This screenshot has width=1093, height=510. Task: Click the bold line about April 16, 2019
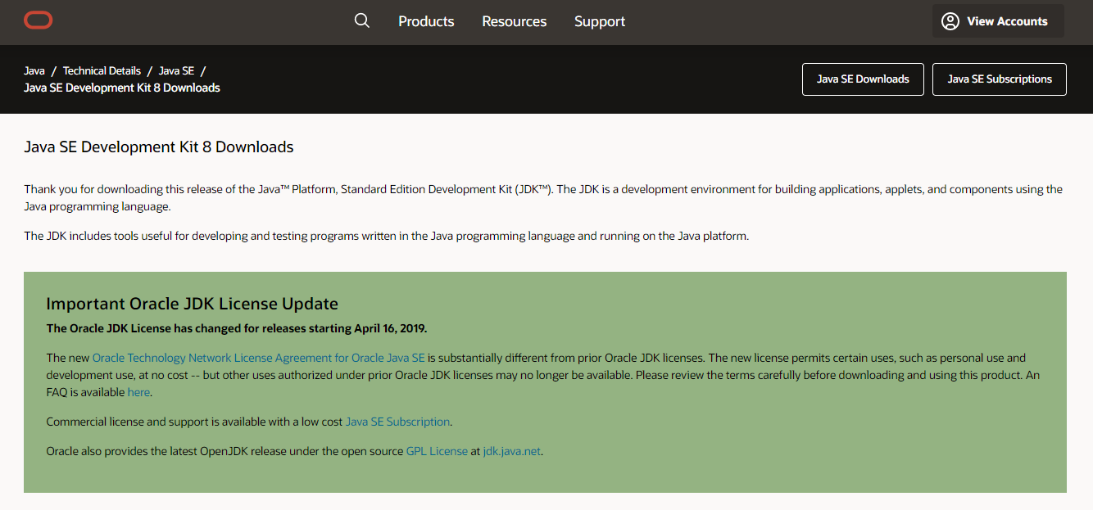point(237,328)
